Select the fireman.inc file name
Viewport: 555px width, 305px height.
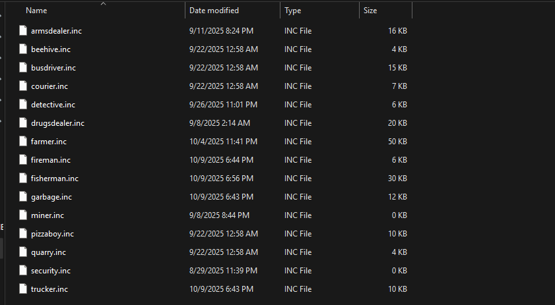51,159
